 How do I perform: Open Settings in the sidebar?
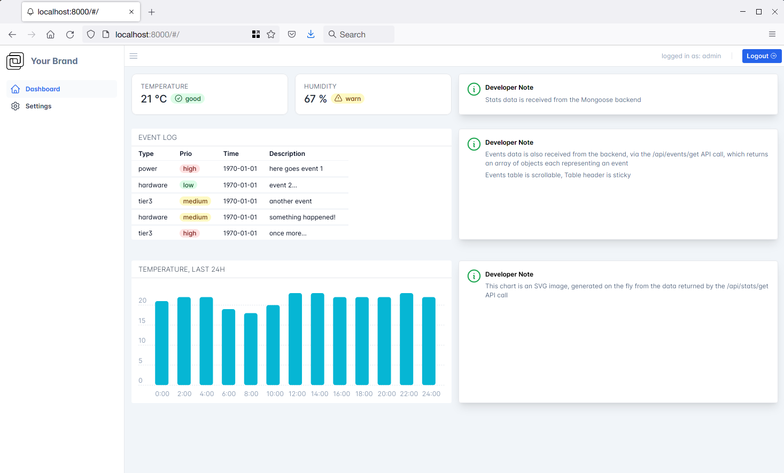click(x=38, y=106)
